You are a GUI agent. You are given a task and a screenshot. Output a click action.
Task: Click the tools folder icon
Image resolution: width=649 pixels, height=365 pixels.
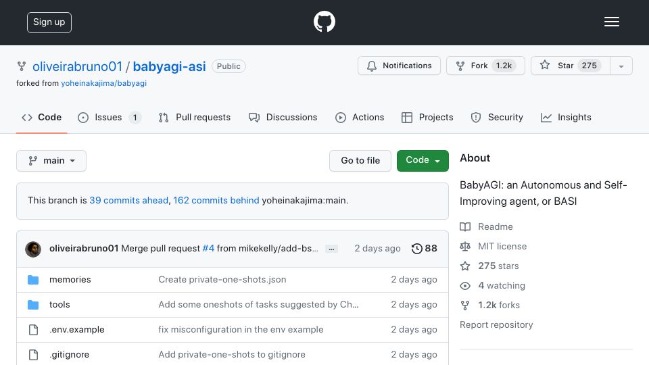[33, 305]
